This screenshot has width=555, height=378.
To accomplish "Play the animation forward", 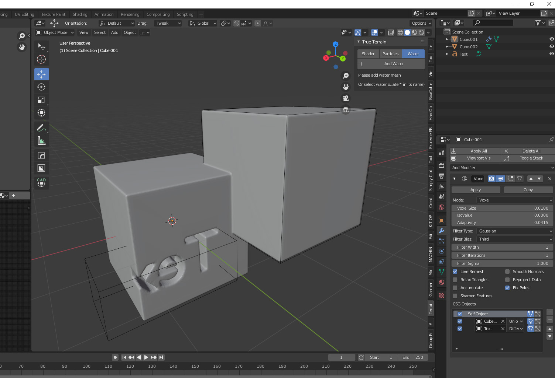I will tap(146, 357).
